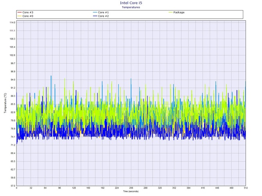This screenshot has height=196, width=262.
Task: Click the 94.0 y-axis value
Action: click(13, 80)
